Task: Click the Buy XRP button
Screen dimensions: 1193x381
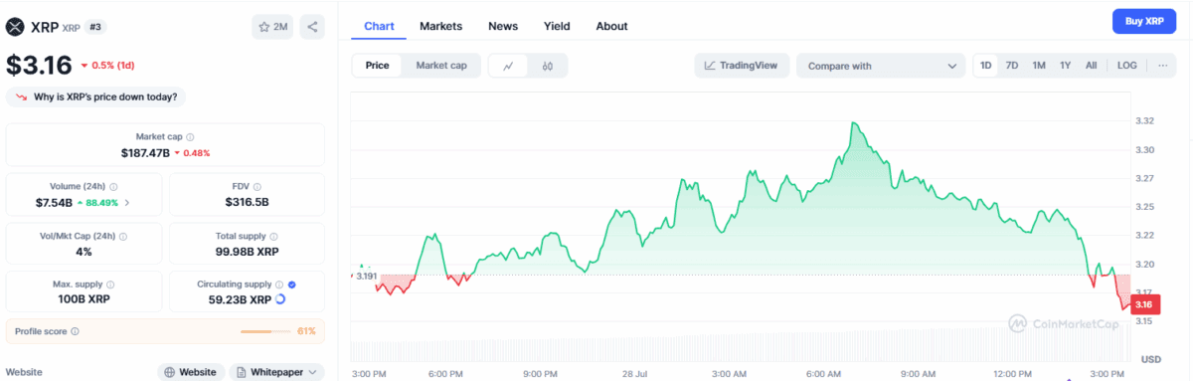Action: [1144, 21]
